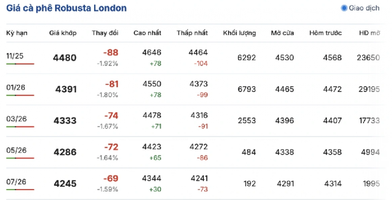
Task: Click the price range bar under 03/26
Action: point(20,127)
